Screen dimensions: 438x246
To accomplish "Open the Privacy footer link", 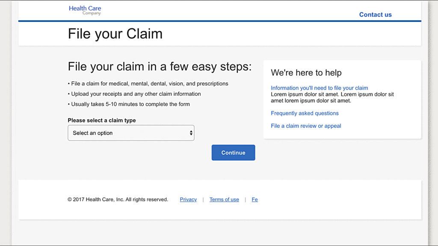I will 188,199.
